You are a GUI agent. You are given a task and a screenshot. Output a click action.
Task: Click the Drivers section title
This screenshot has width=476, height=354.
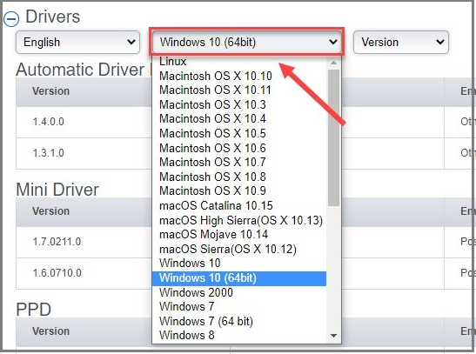point(53,17)
